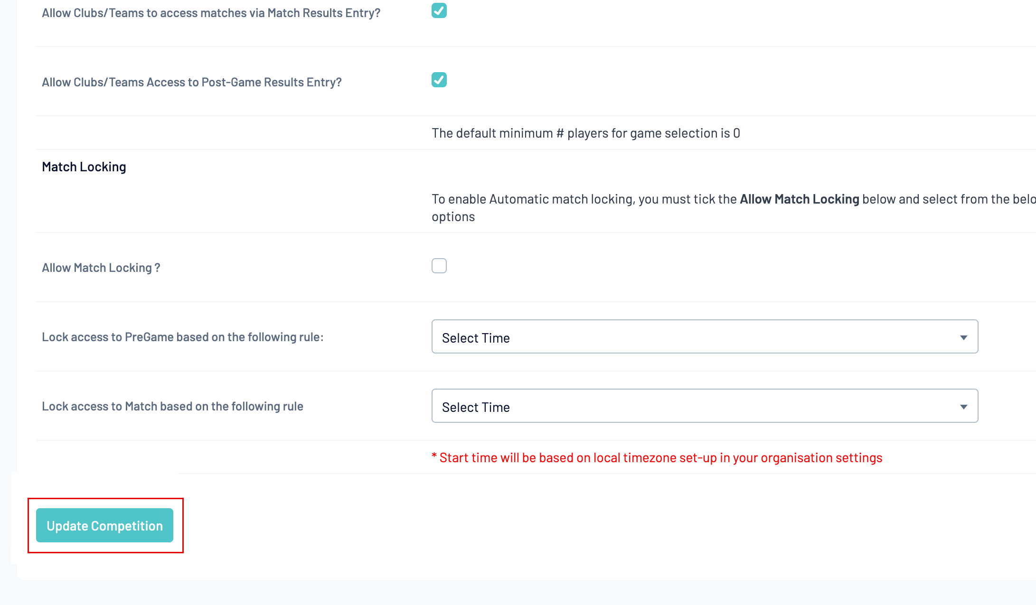Click 'Select Time' text in Match field
Screen dimensions: 1036x605
[x=475, y=407]
